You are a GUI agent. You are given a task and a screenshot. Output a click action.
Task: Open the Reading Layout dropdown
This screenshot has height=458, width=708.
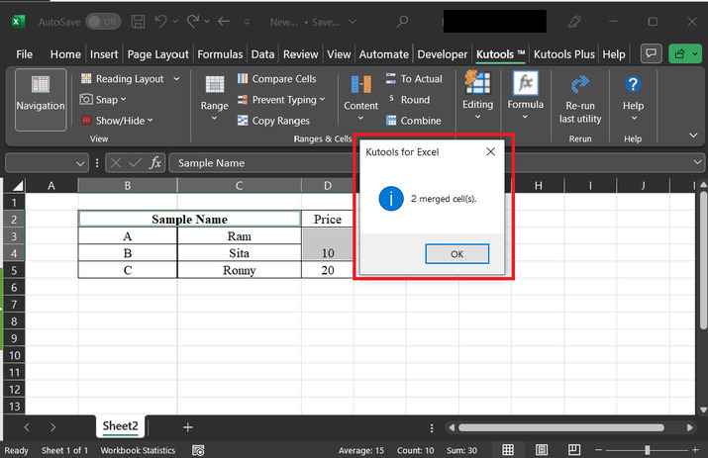(176, 79)
